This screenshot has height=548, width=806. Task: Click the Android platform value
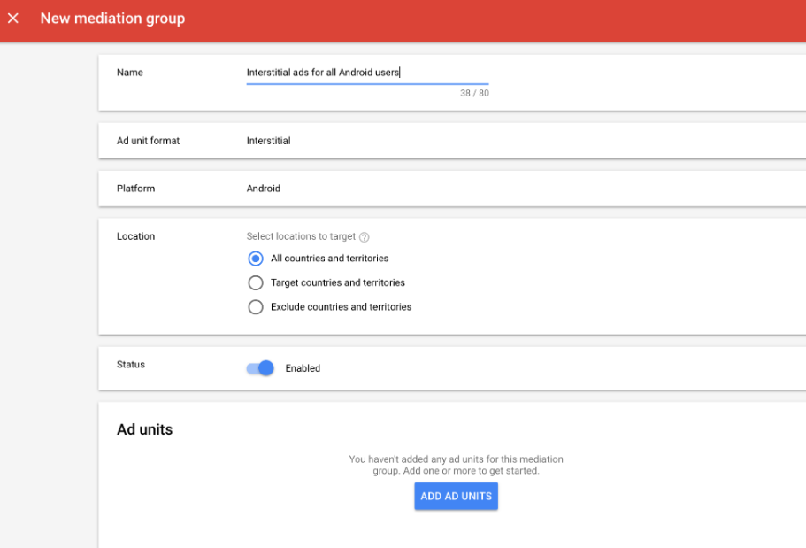point(263,189)
